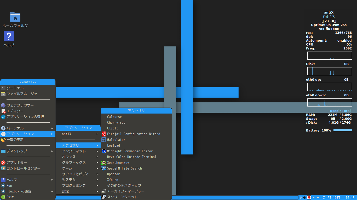This screenshot has width=357, height=200.
Task: Select アクセサリ category in applications menu
Action: pos(78,145)
